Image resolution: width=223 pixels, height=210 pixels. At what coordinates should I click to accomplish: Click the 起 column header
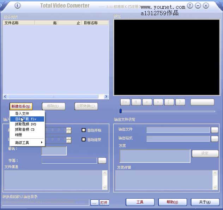pyautogui.click(x=46, y=23)
